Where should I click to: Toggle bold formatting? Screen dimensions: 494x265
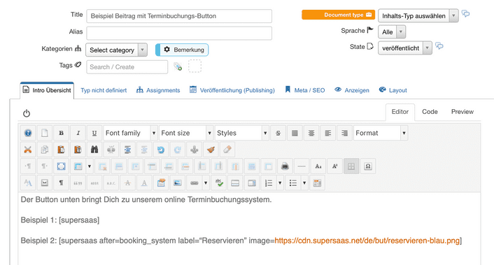[61, 133]
